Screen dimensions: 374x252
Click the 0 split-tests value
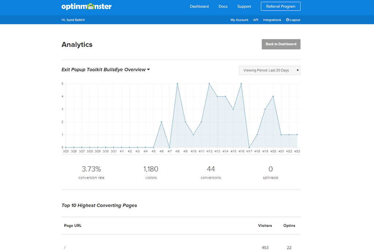coord(271,169)
